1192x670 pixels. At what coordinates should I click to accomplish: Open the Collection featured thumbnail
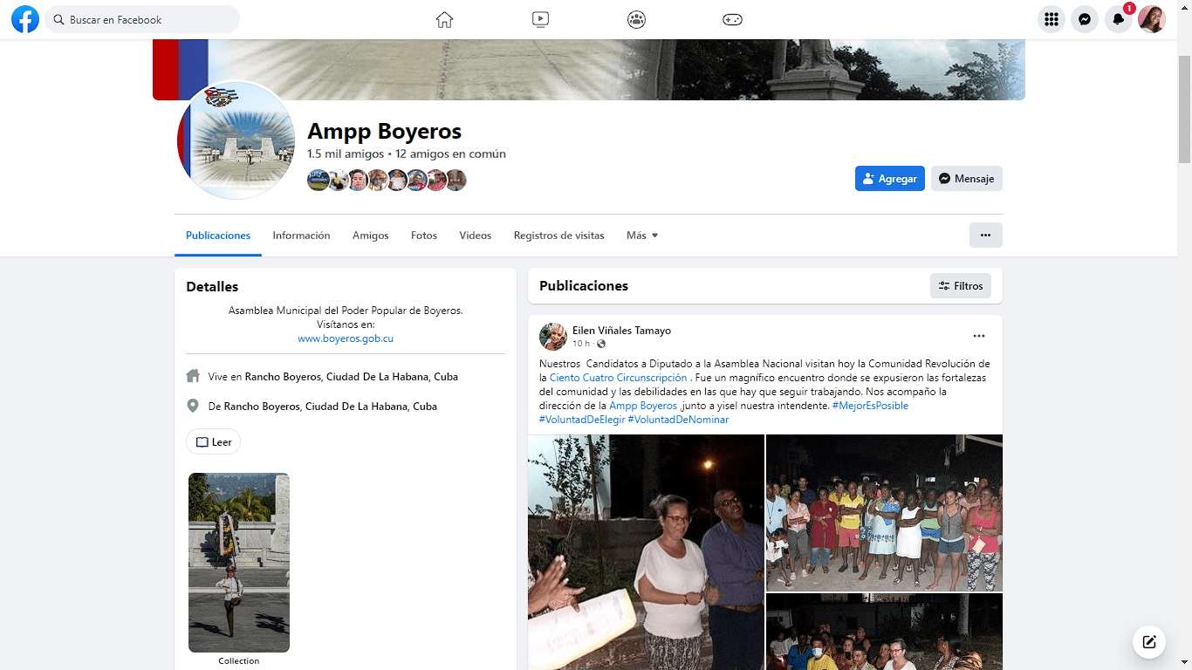click(x=239, y=563)
